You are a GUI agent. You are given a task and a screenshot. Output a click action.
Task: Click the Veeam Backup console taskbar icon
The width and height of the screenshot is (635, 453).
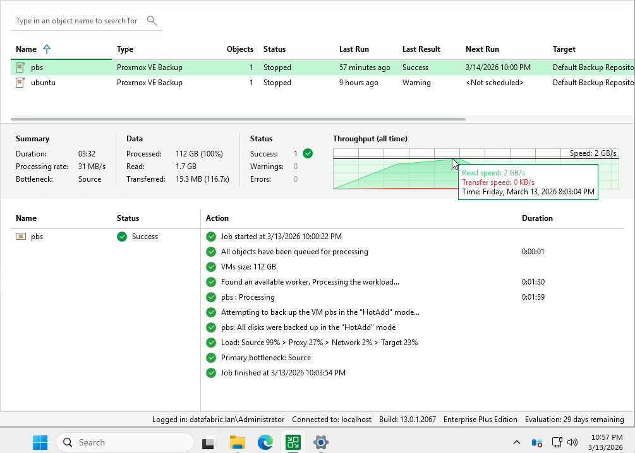pos(293,442)
